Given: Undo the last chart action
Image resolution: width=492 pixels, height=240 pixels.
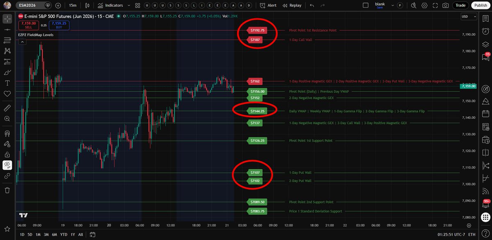Looking at the screenshot, I should (x=312, y=5).
